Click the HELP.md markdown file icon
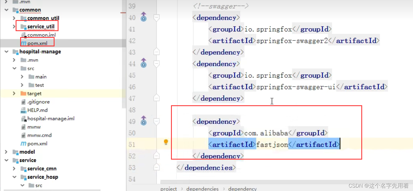The height and width of the screenshot is (191, 413). pyautogui.click(x=23, y=110)
